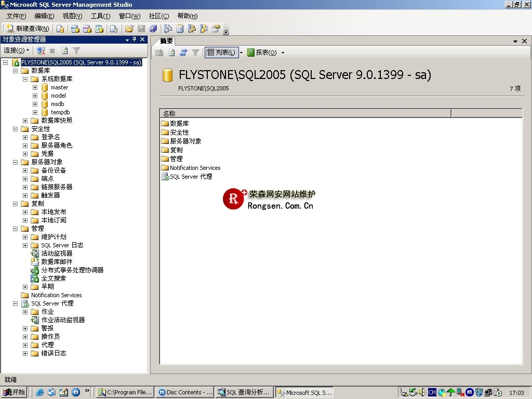Select the Activity Monitor icon under 管理

pos(35,253)
